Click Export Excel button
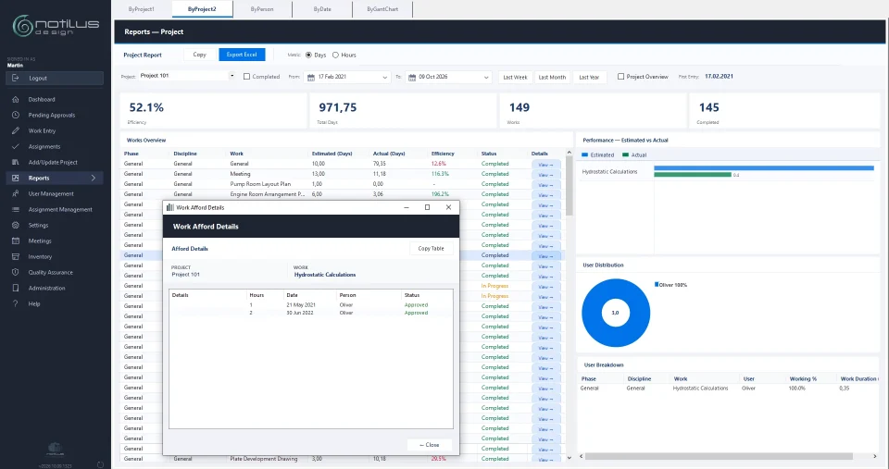Screen dimensions: 889x469 pos(242,55)
